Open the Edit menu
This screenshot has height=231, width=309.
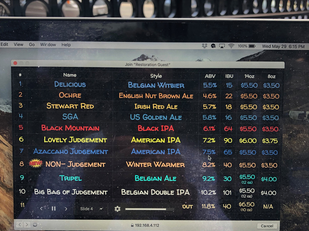point(4,45)
